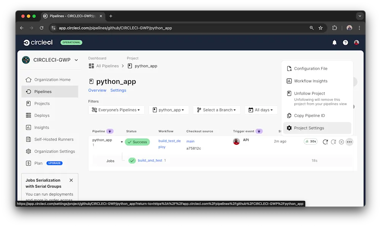Click the Success status badge
The height and width of the screenshot is (227, 381).
137,142
